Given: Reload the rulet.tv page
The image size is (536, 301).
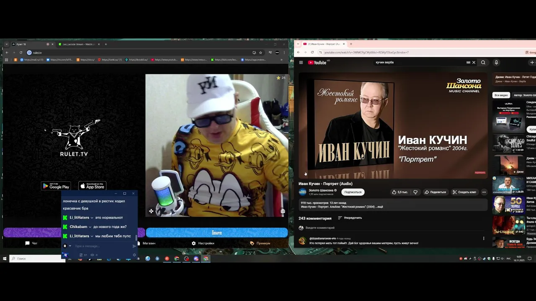Looking at the screenshot, I should point(21,53).
